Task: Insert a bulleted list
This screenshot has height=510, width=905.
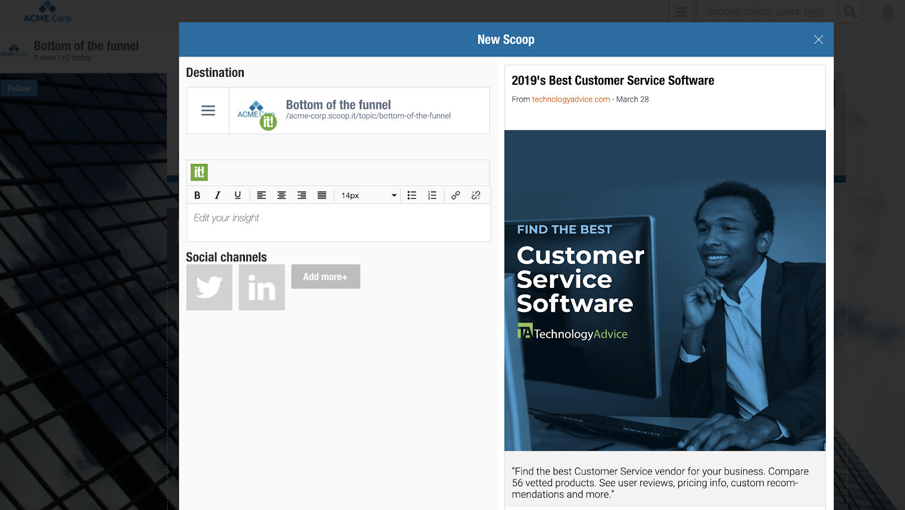Action: coord(412,195)
